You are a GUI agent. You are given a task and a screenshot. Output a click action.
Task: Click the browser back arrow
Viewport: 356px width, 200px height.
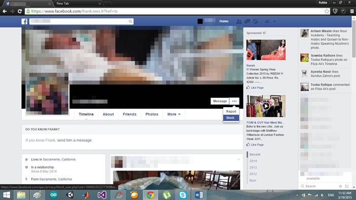[x=5, y=11]
